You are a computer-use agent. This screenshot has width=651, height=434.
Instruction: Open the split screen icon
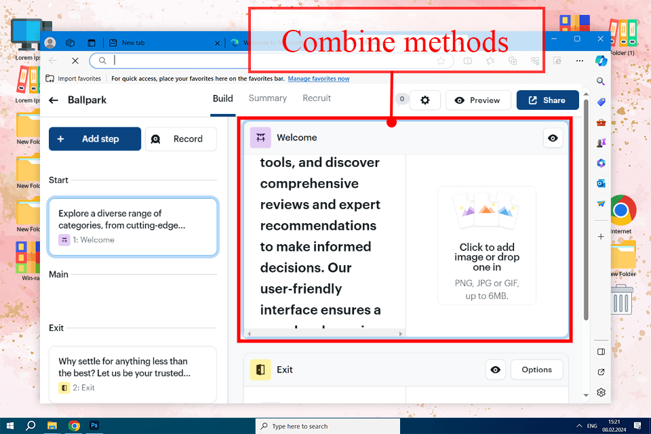tap(467, 61)
